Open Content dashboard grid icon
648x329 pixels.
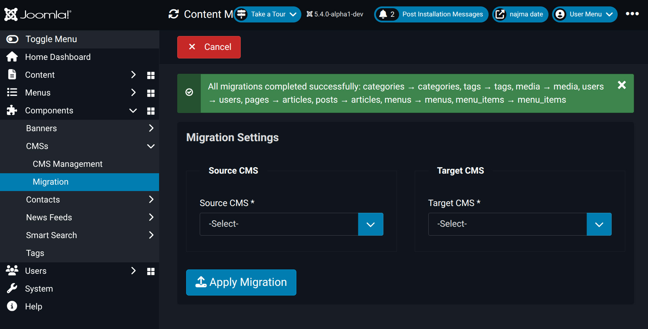(151, 75)
